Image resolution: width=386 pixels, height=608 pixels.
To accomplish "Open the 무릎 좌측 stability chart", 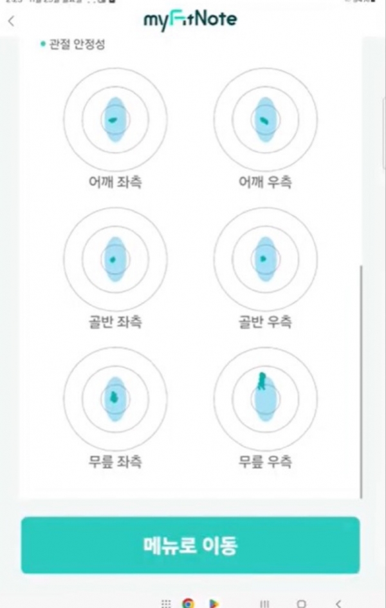I will pyautogui.click(x=115, y=399).
